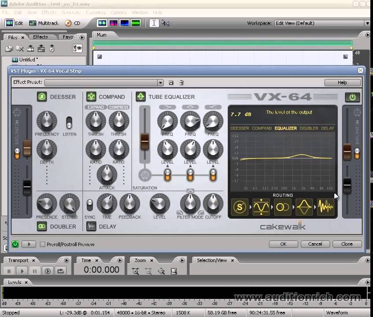
Task: Open the Effect Preset dropdown
Action: [x=160, y=82]
